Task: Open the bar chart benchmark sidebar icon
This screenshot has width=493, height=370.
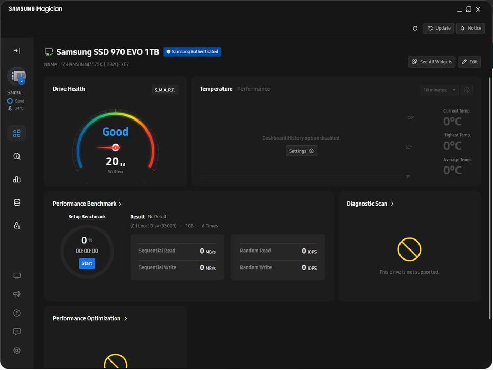Action: pos(17,179)
